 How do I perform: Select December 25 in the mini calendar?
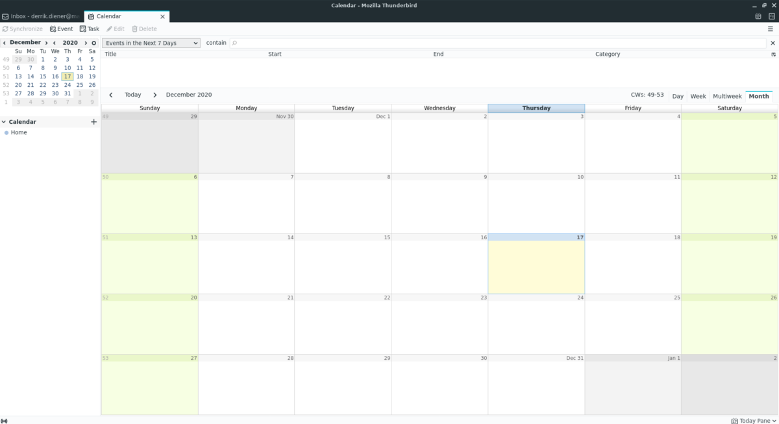(x=80, y=85)
